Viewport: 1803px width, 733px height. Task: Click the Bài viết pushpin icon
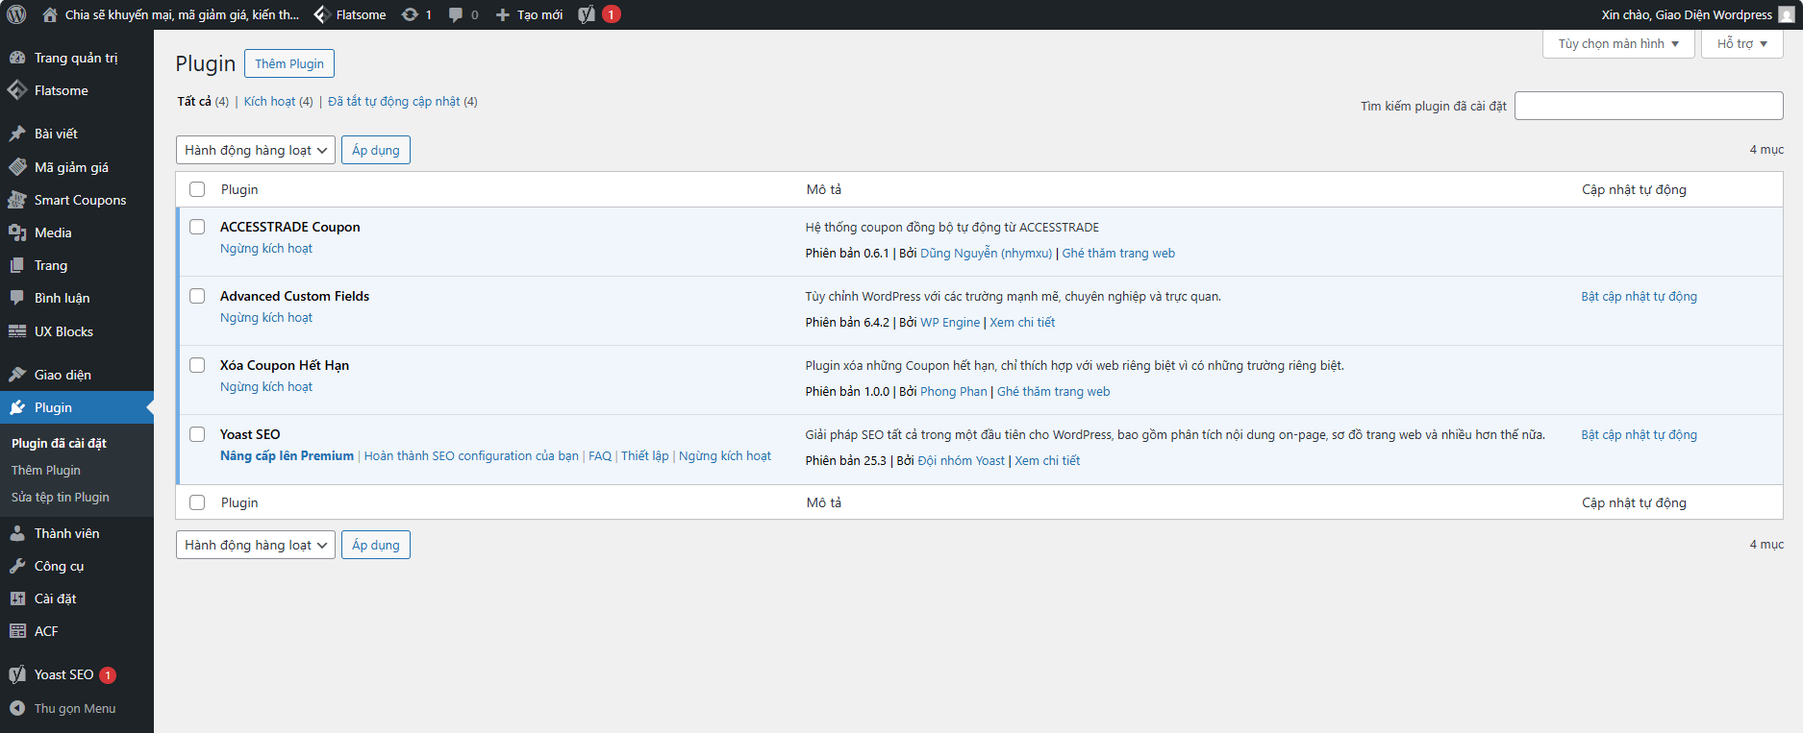[17, 134]
